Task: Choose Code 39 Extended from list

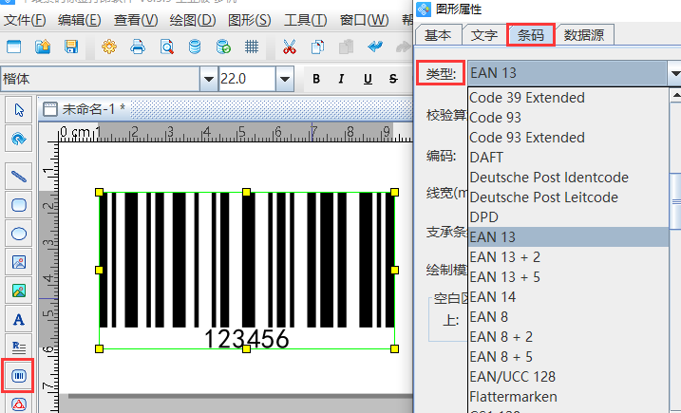Action: [568, 98]
